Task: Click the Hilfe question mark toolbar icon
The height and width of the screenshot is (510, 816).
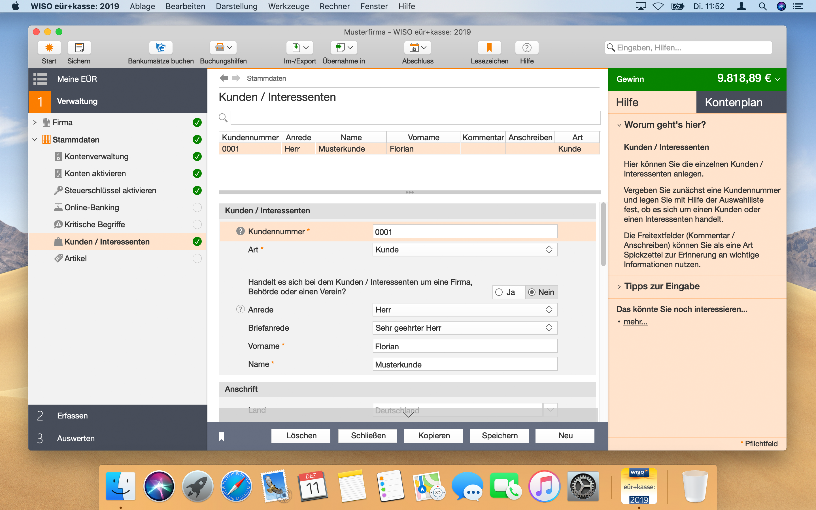Action: point(526,48)
